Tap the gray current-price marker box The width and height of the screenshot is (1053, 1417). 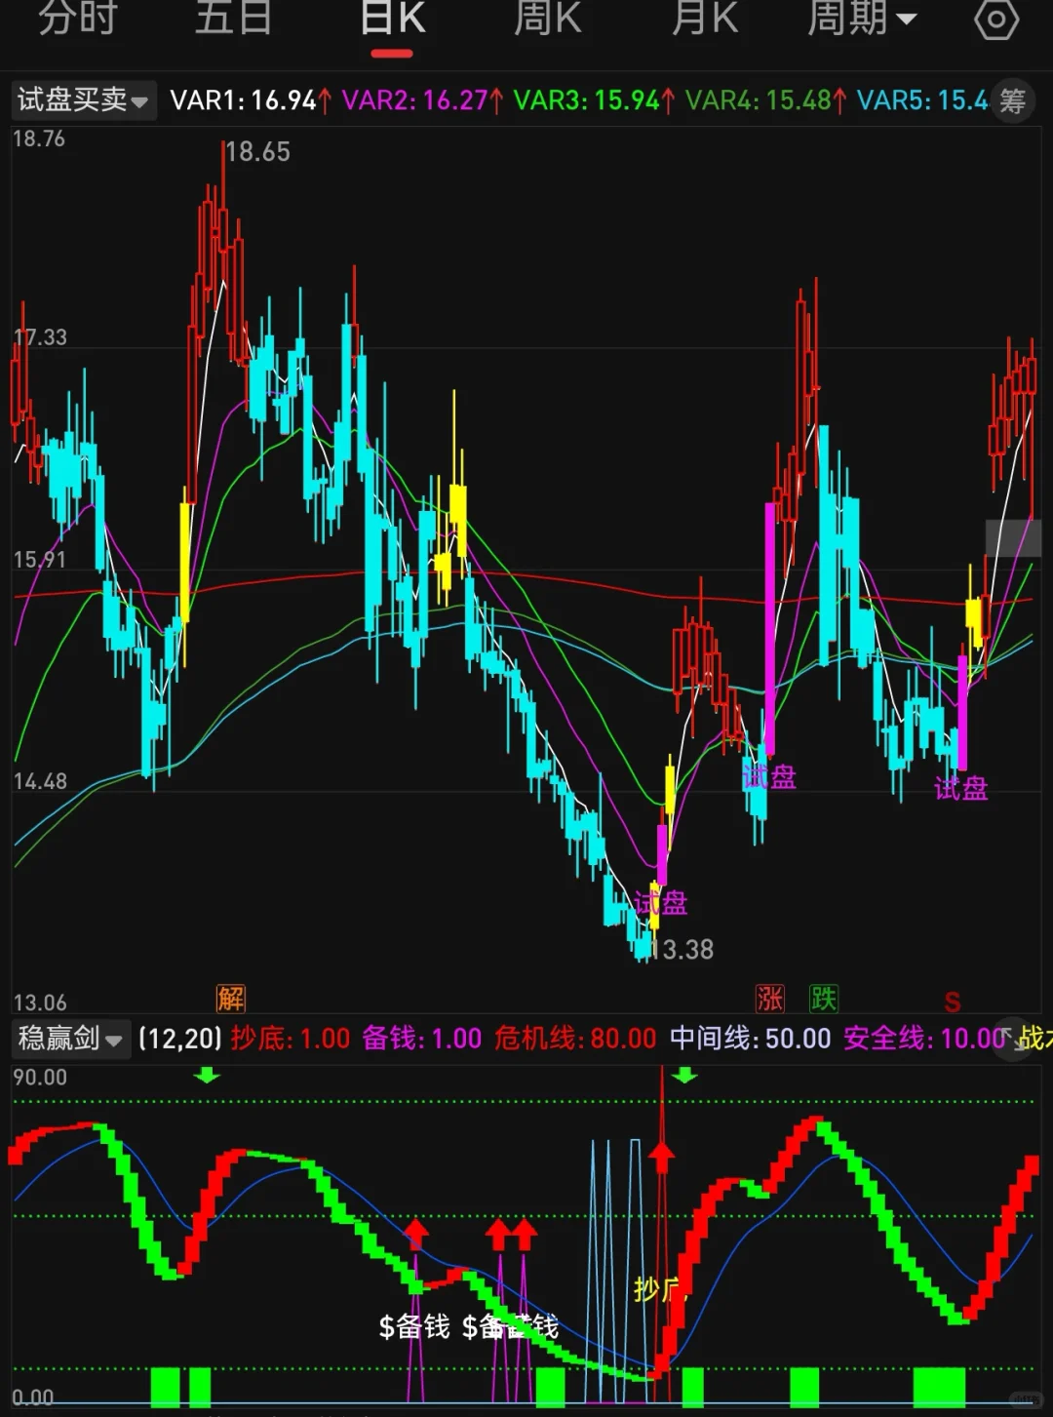[1013, 538]
